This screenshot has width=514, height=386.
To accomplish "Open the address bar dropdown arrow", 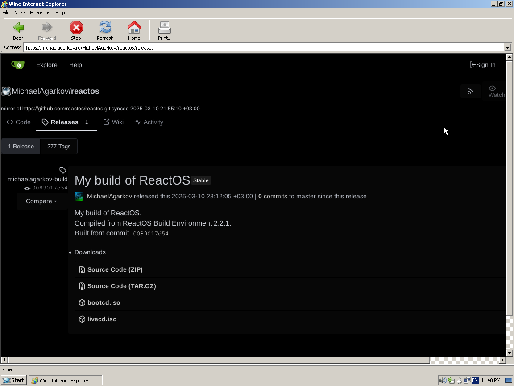I will point(507,48).
